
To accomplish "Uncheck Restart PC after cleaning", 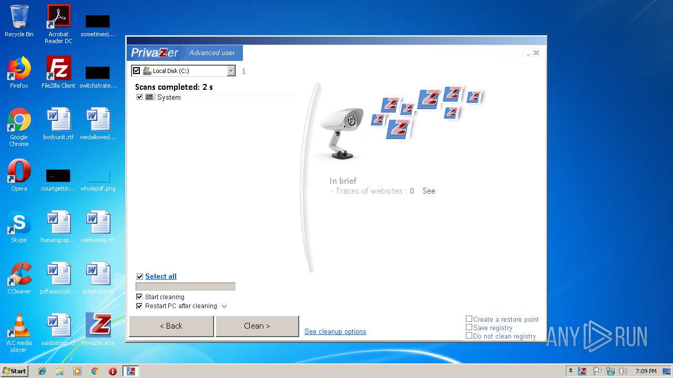I will pos(139,306).
